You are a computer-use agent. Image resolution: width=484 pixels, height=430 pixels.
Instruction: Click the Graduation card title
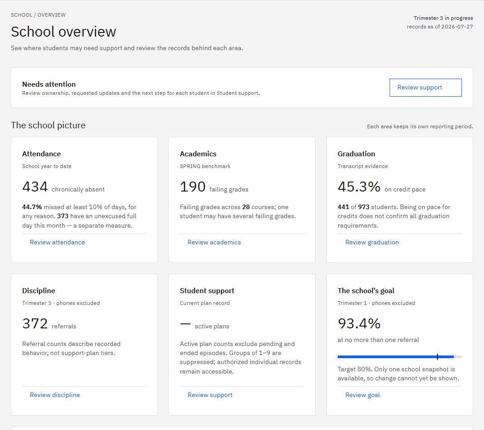[356, 154]
